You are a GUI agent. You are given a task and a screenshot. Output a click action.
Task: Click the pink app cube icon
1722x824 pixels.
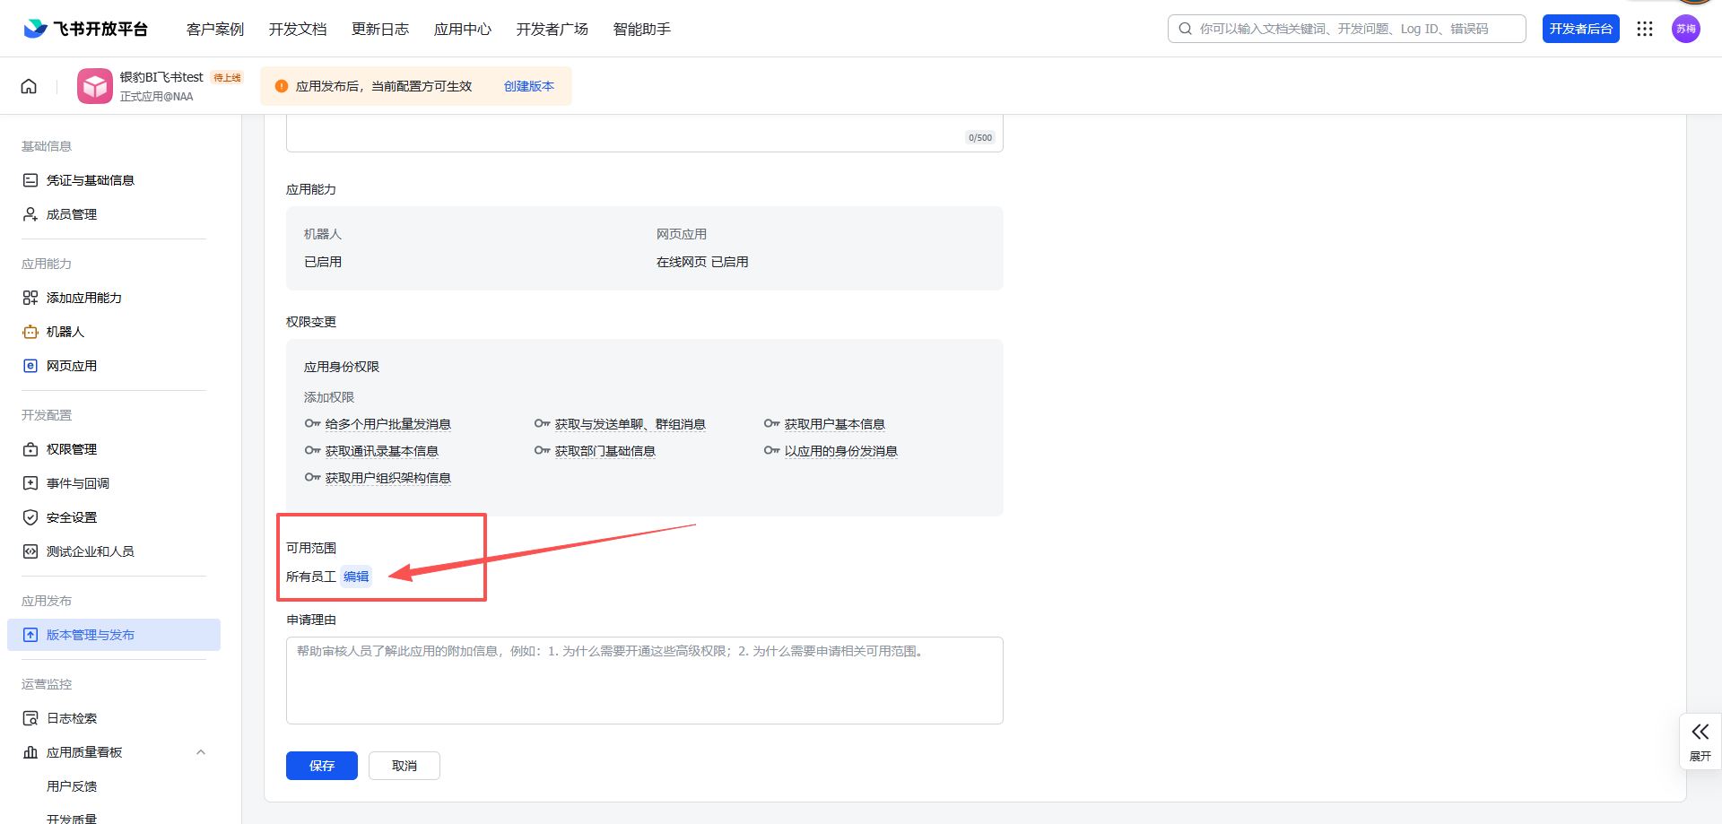pyautogui.click(x=95, y=86)
